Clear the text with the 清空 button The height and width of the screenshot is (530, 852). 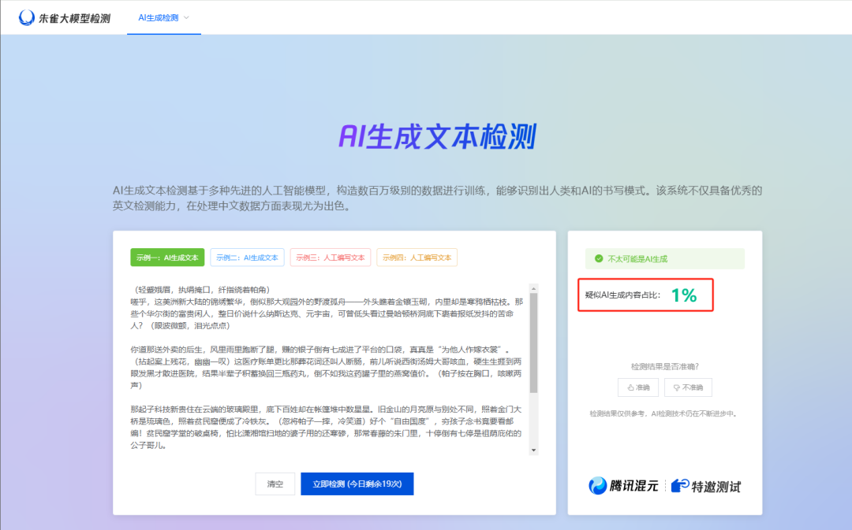coord(275,484)
